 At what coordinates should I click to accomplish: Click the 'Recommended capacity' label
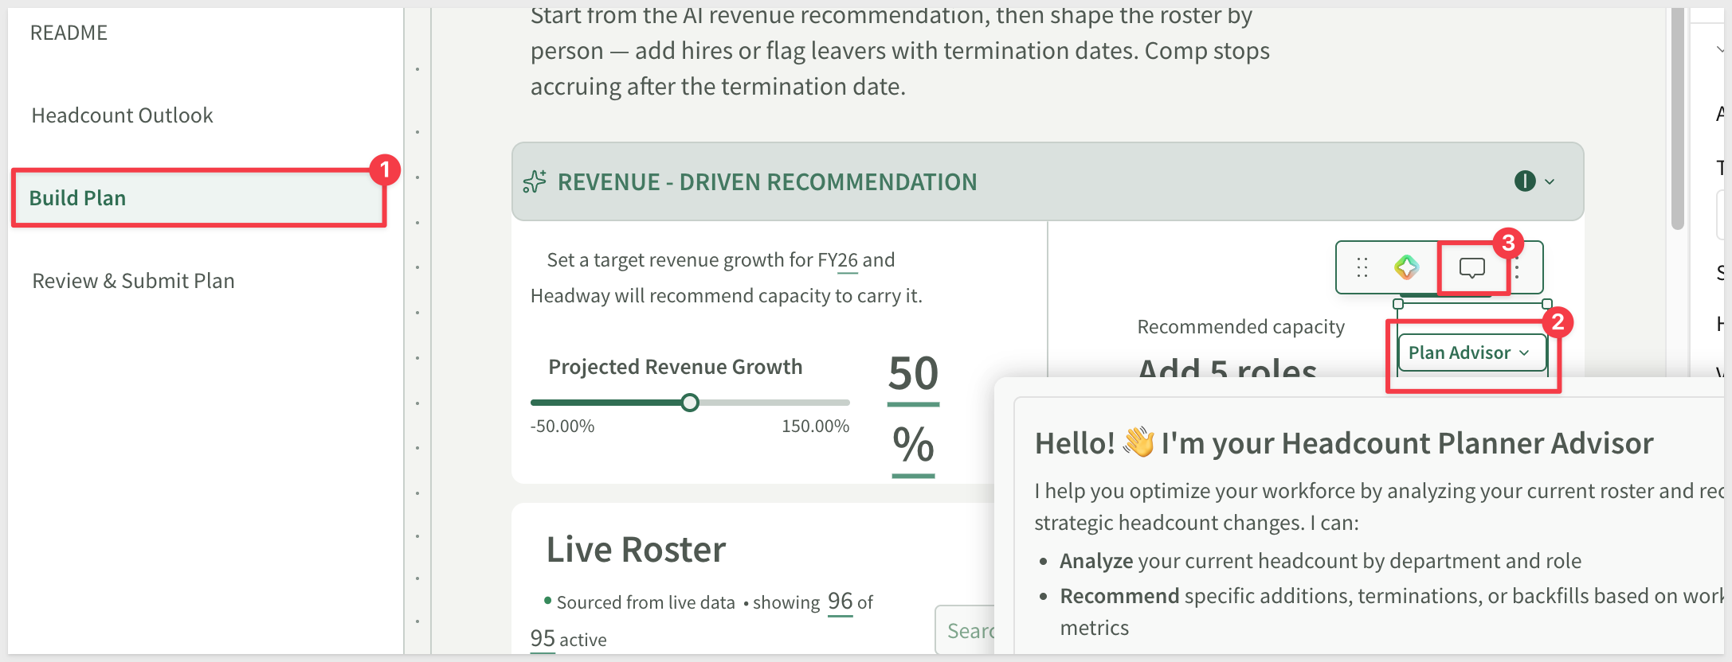click(1240, 327)
